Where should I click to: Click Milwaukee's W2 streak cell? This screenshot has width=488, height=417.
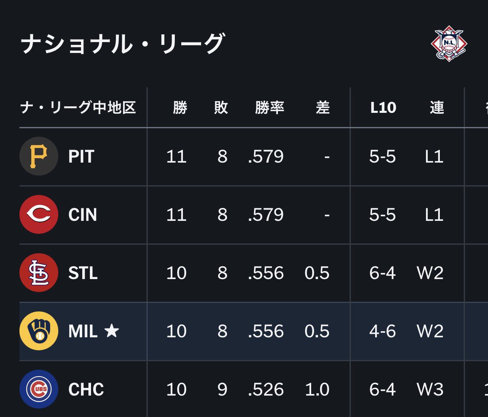click(x=430, y=331)
